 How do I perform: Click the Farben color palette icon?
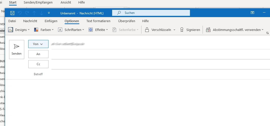(x=36, y=30)
